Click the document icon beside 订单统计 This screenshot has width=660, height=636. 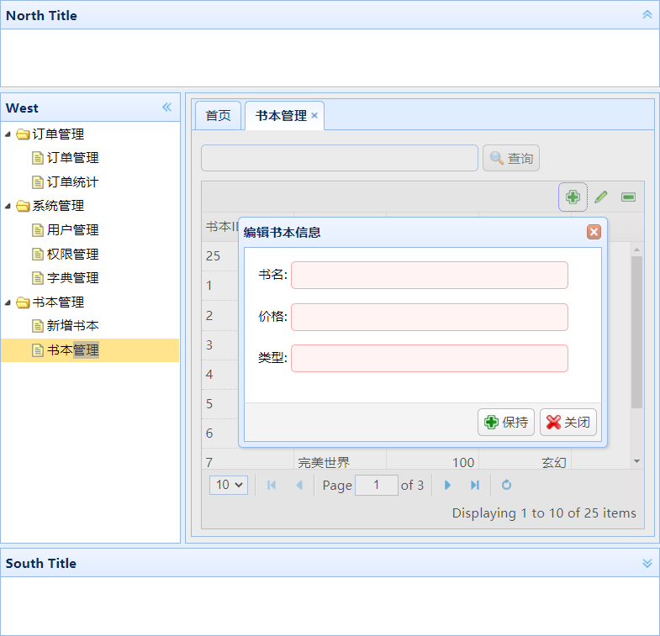click(38, 182)
